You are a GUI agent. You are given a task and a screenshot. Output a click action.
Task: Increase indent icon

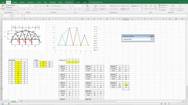[50, 9]
